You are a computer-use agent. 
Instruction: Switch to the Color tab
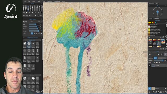[151, 18]
